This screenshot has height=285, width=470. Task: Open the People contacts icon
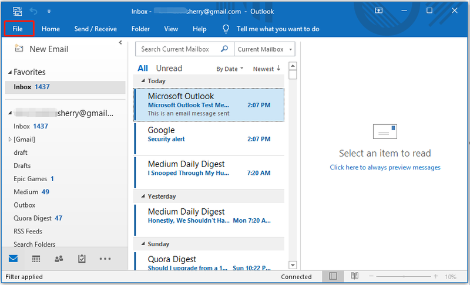59,259
